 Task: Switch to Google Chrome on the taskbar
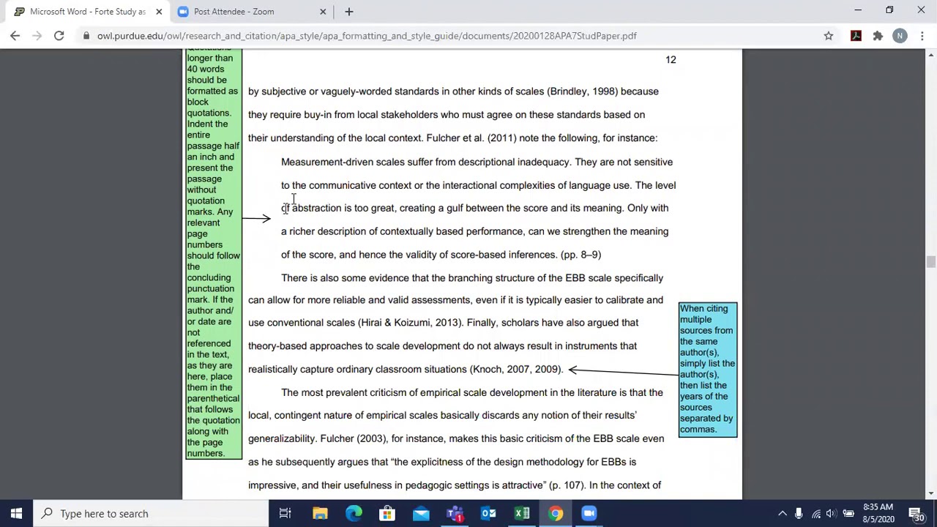point(556,513)
